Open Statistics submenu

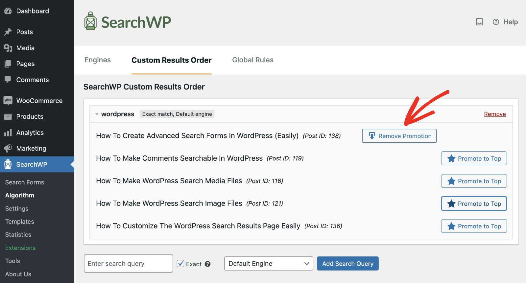18,235
